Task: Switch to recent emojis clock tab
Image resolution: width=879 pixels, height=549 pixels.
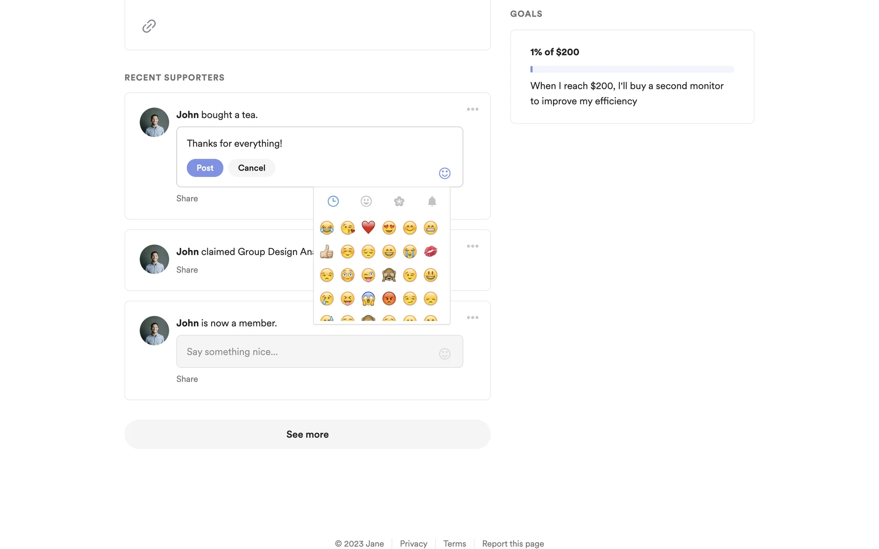Action: tap(333, 201)
